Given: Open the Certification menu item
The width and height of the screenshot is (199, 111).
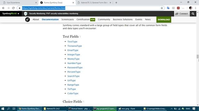Looking at the screenshot, I should tap(86, 19).
